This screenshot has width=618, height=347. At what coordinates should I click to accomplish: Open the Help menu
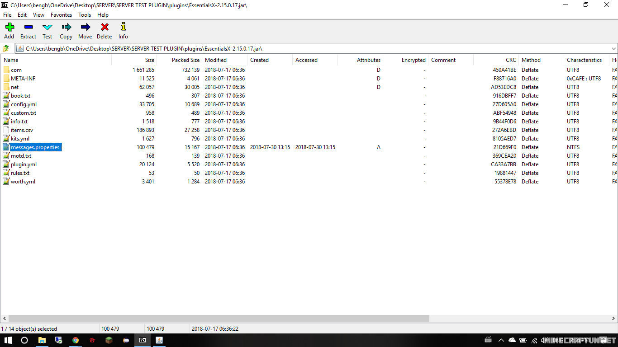(103, 15)
